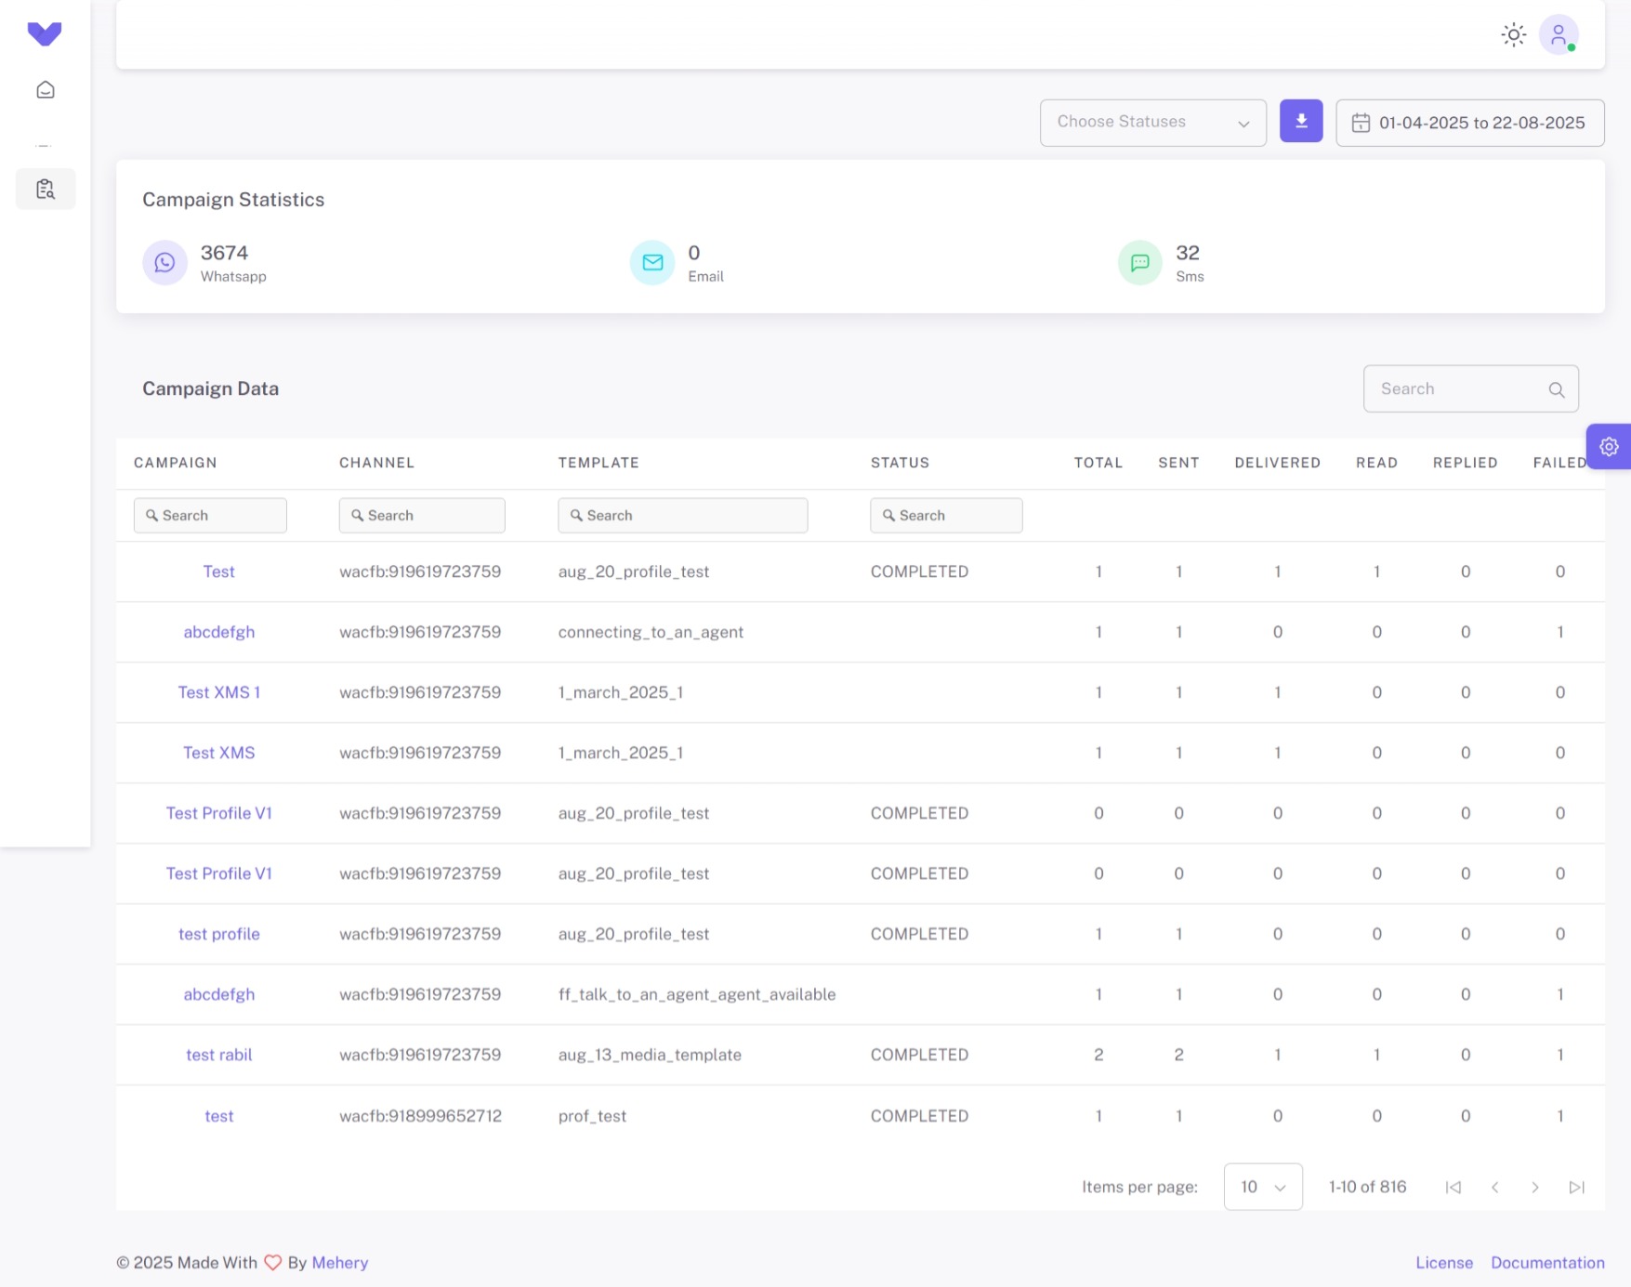Click the WhatsApp statistics icon

coord(164,262)
